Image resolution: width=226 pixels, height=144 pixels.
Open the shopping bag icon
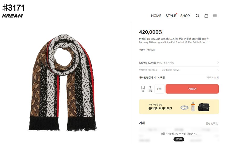click(206, 16)
